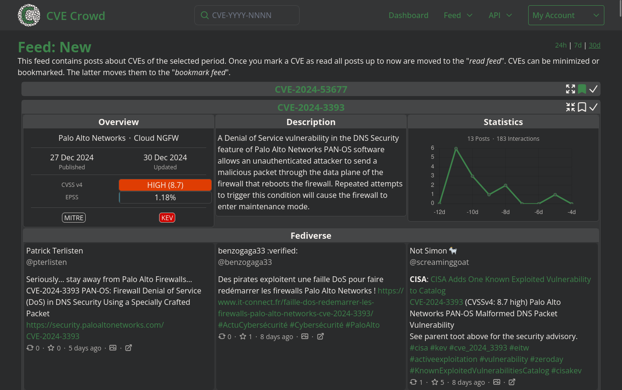Switch feed period to 24h

[561, 45]
